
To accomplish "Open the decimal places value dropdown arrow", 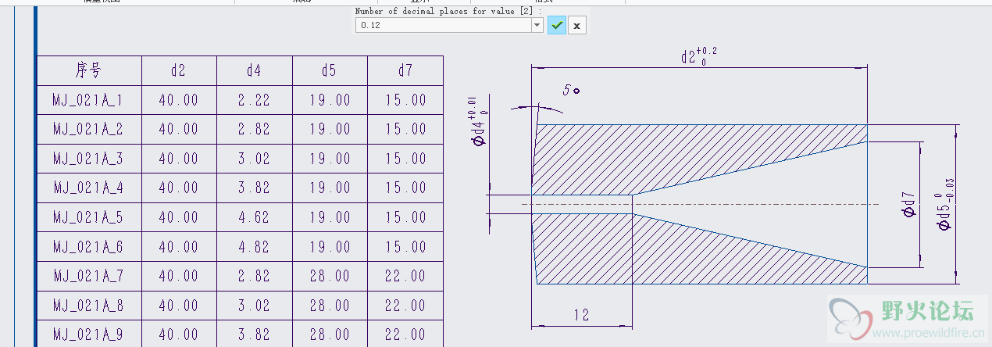I will pos(537,25).
